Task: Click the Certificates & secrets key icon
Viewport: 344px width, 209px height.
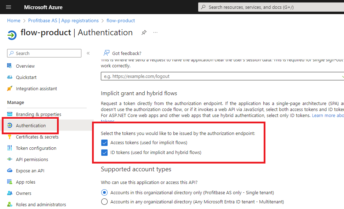Action: [x=10, y=137]
